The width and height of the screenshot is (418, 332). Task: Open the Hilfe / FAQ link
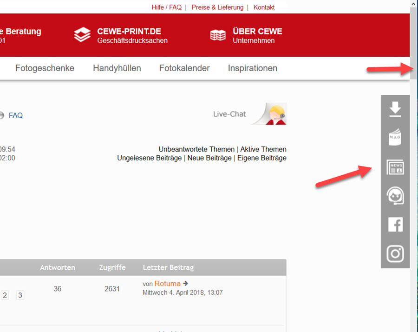167,7
